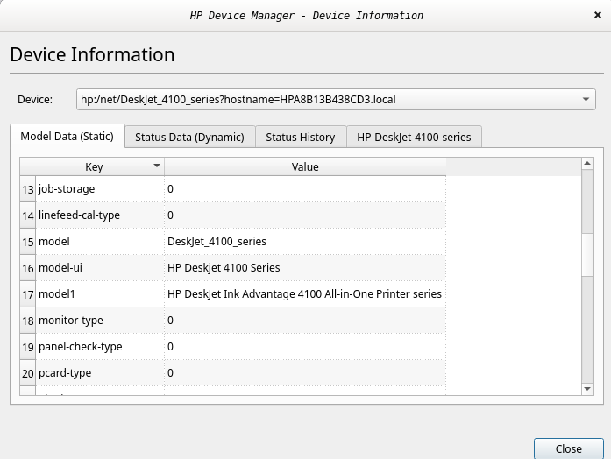Screen dimensions: 611x459
Task: Select the panel-check-type key cell
Action: (99, 346)
